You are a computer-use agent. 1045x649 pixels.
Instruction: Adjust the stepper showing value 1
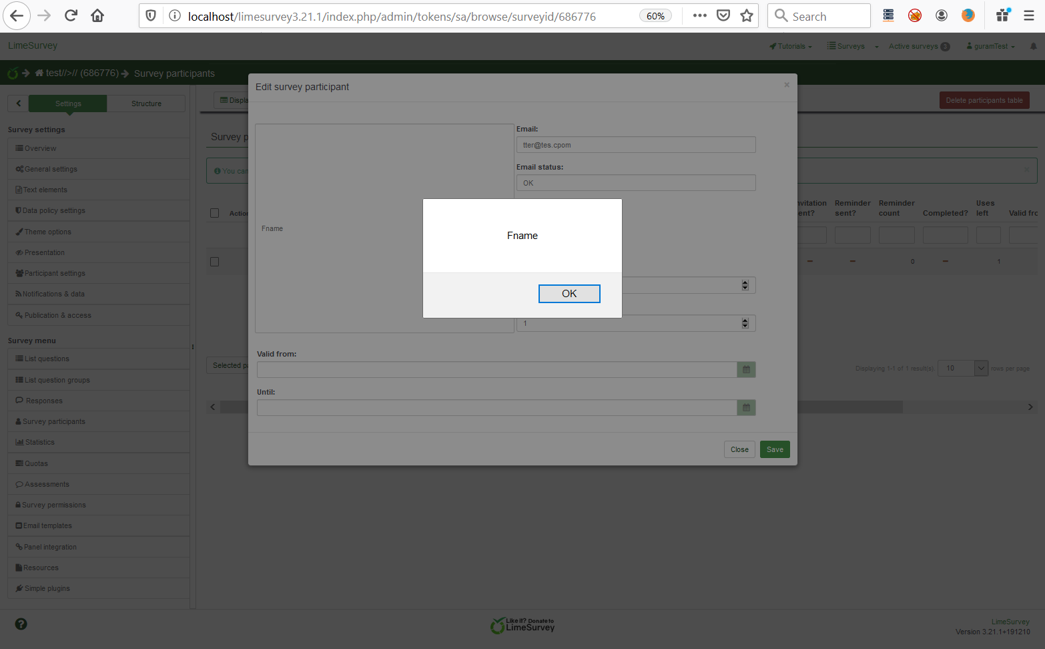pyautogui.click(x=745, y=323)
